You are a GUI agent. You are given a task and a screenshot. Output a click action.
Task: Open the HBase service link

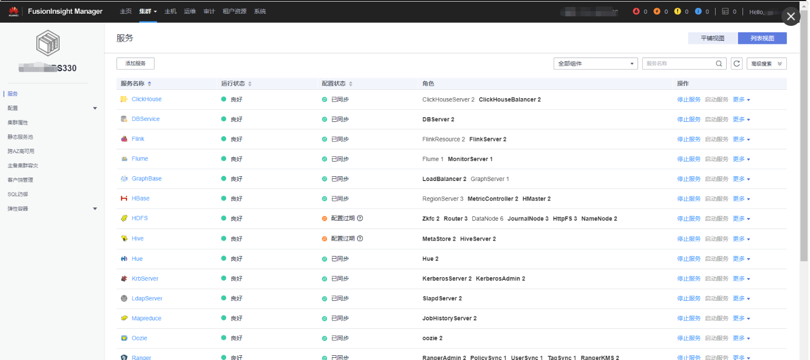[x=141, y=198]
